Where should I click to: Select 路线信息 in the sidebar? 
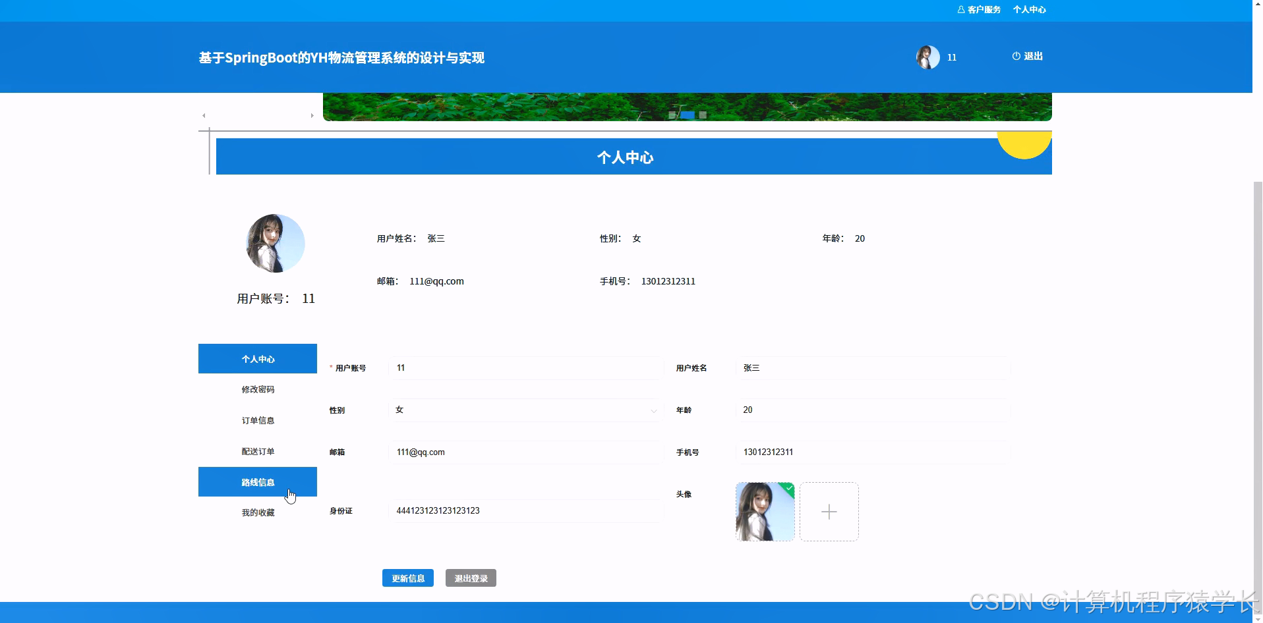pyautogui.click(x=258, y=481)
